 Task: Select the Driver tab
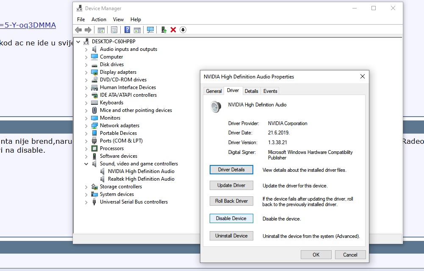click(233, 90)
